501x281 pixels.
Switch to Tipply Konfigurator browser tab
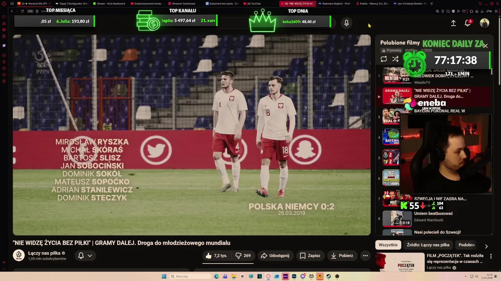click(x=72, y=4)
